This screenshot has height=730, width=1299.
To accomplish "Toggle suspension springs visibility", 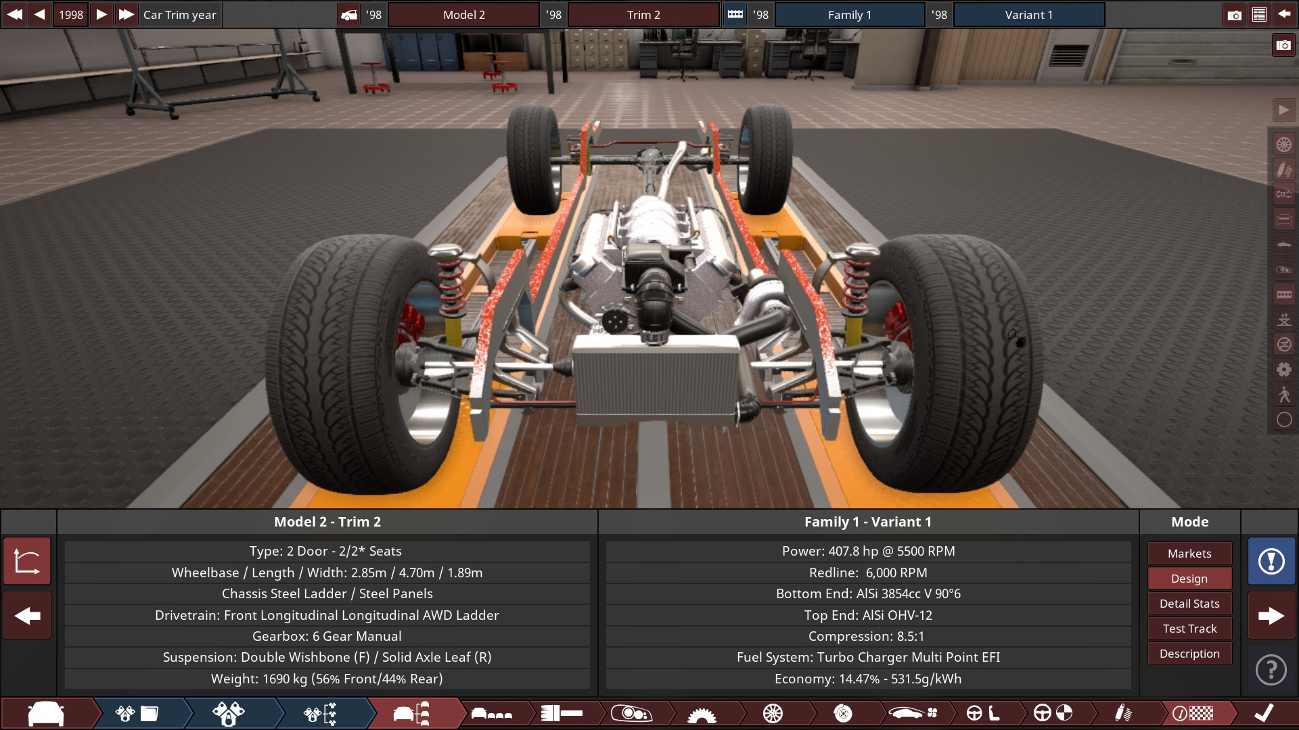I will pyautogui.click(x=1283, y=169).
